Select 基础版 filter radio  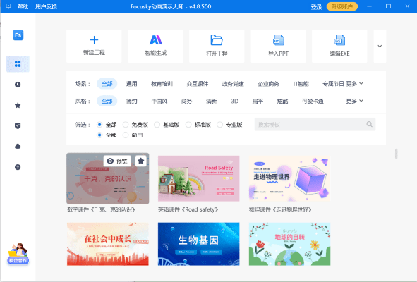coord(157,124)
